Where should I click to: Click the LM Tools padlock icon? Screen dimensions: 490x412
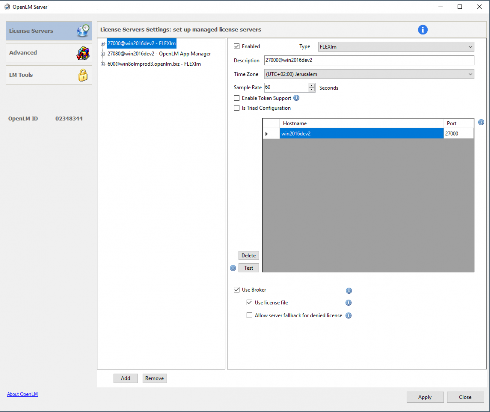tap(82, 75)
